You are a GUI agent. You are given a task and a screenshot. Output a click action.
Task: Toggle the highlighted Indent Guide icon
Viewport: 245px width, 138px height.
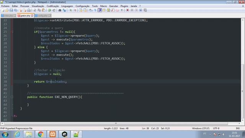coord(100,10)
